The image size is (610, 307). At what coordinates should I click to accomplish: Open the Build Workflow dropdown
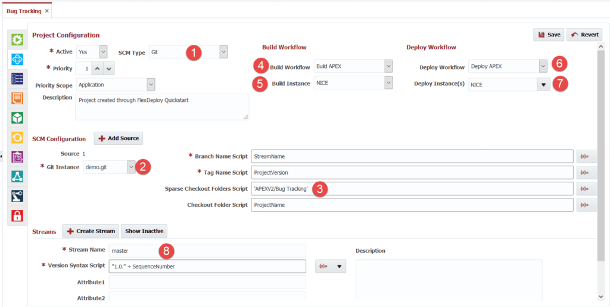388,66
